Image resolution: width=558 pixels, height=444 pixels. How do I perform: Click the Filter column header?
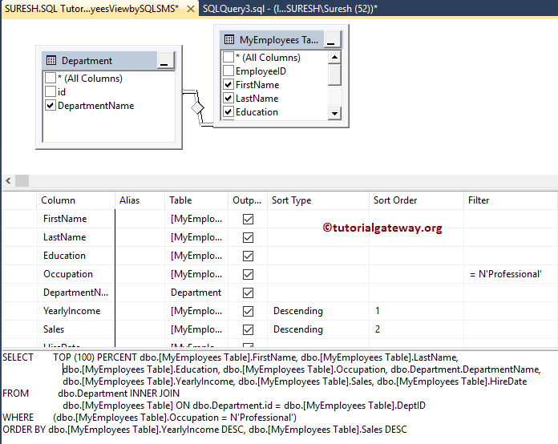tap(511, 200)
